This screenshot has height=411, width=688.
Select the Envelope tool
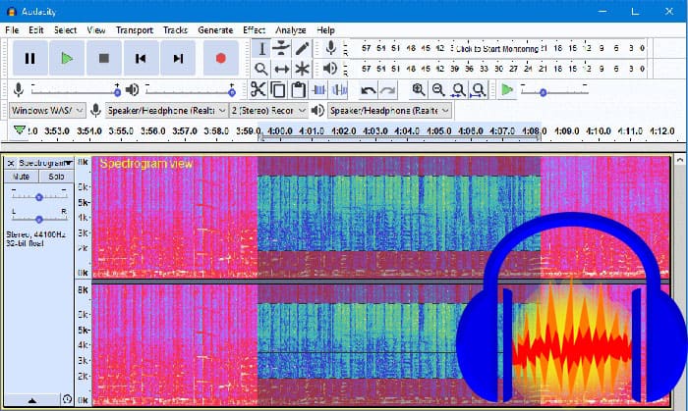coord(281,49)
